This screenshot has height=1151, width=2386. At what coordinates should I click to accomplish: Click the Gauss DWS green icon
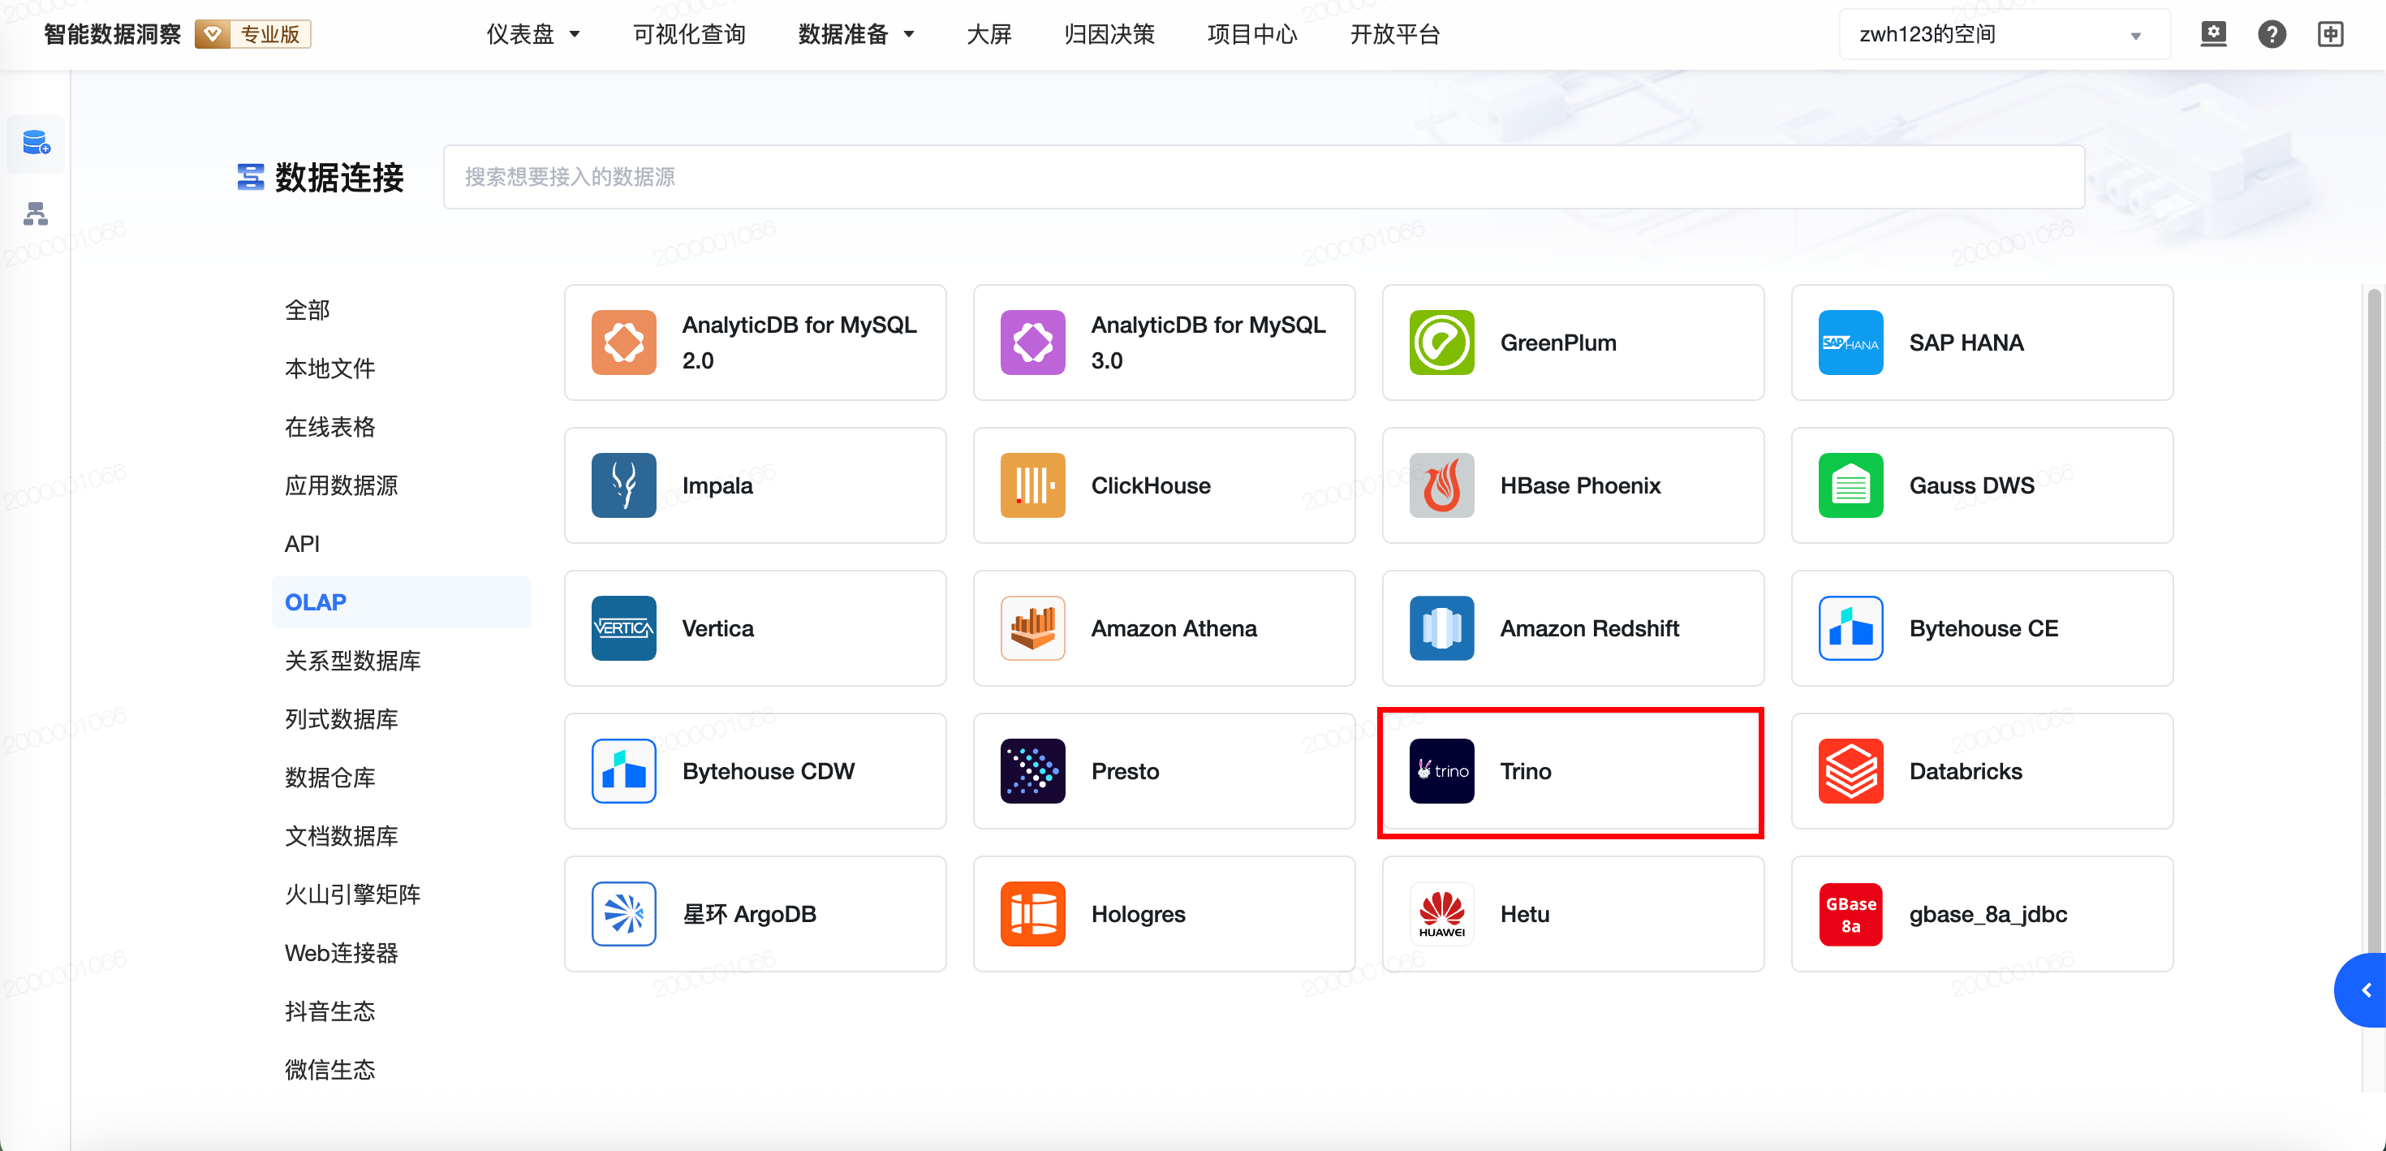[1850, 485]
